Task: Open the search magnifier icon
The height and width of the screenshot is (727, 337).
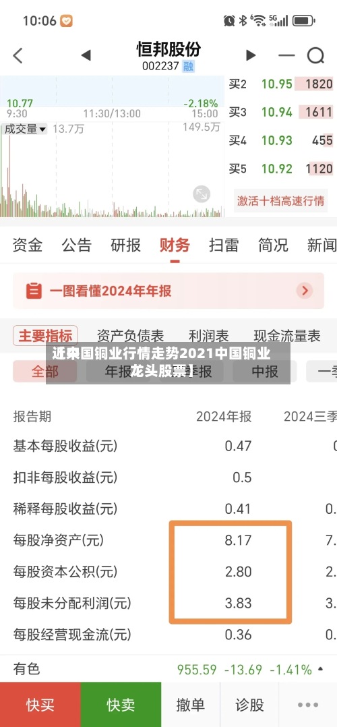Action: coord(315,55)
